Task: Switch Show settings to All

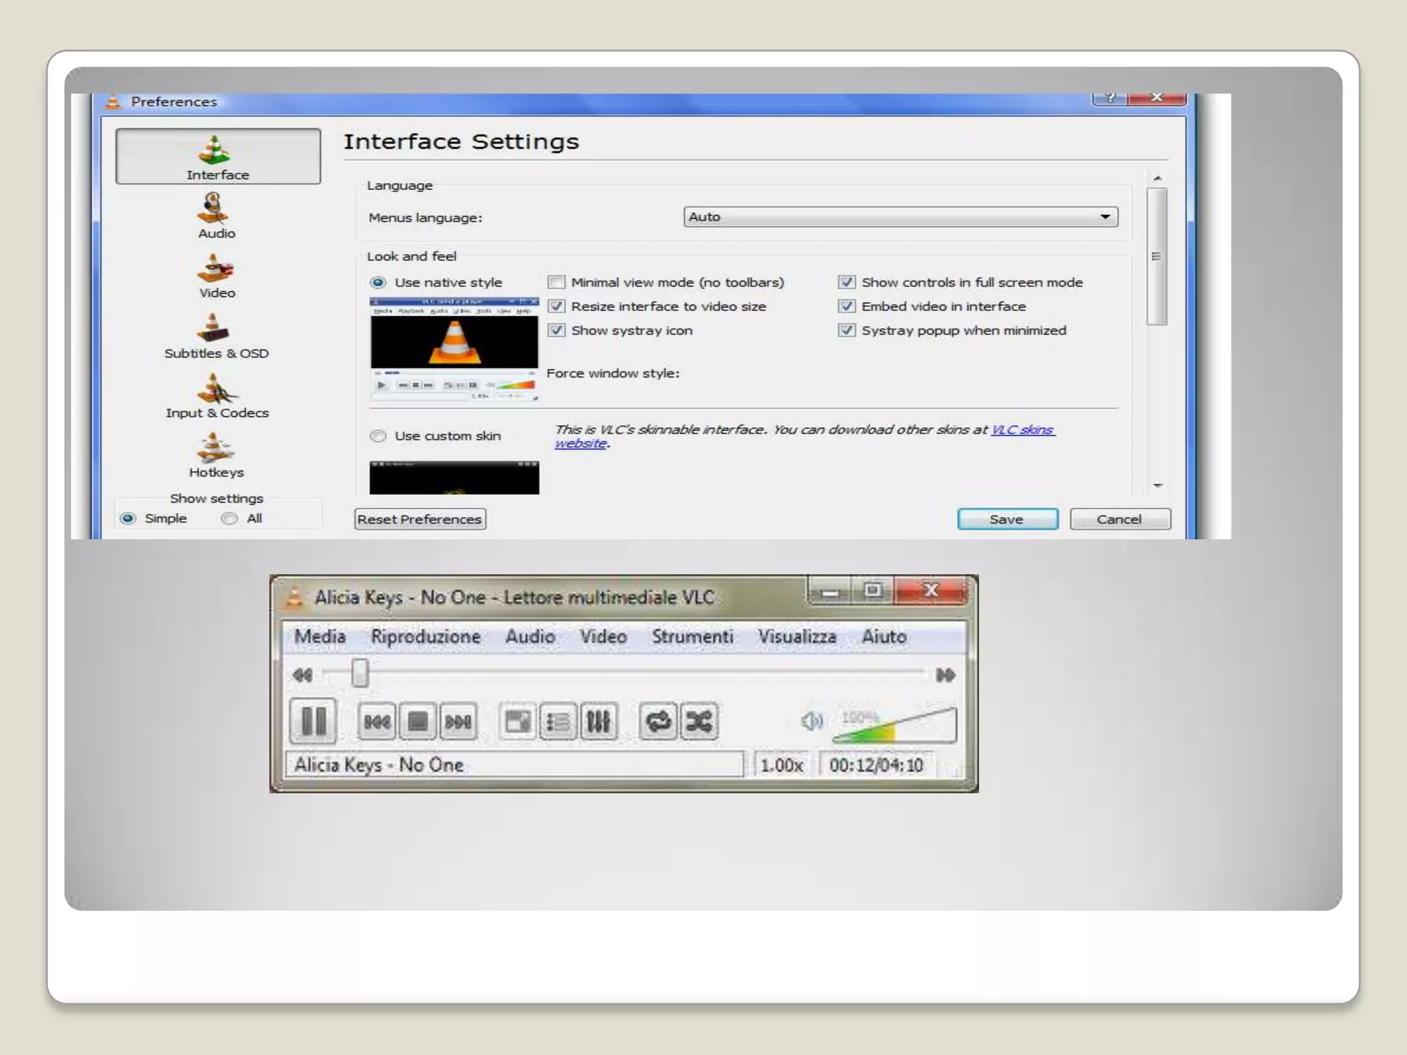Action: tap(229, 519)
